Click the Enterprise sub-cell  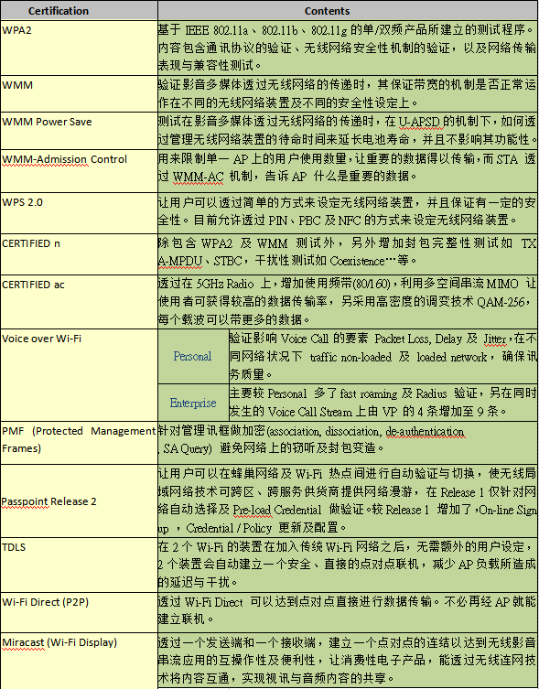click(193, 403)
